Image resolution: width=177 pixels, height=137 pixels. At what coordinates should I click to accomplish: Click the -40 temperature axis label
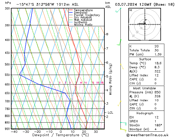point(14,132)
